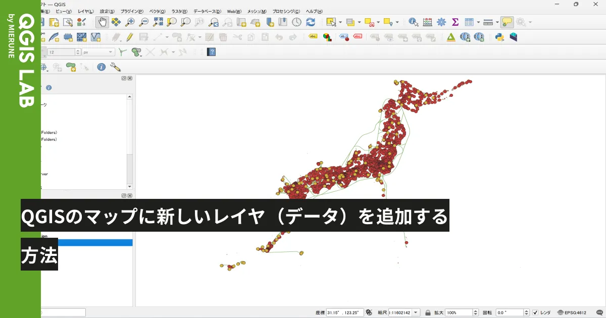Open the Attribute Table icon
The height and width of the screenshot is (318, 606).
pos(469,22)
